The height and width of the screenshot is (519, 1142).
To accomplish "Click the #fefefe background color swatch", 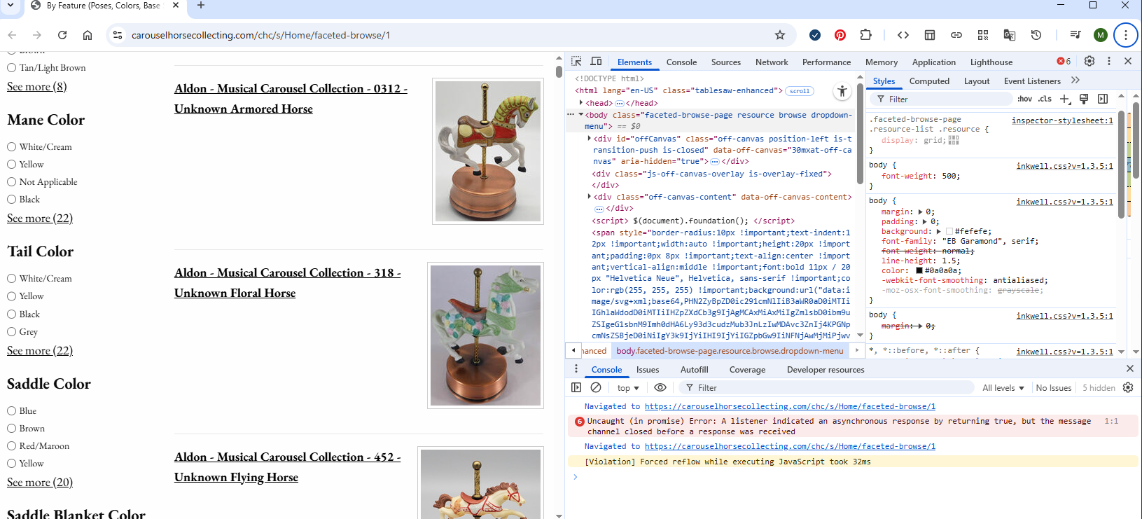I will click(949, 231).
